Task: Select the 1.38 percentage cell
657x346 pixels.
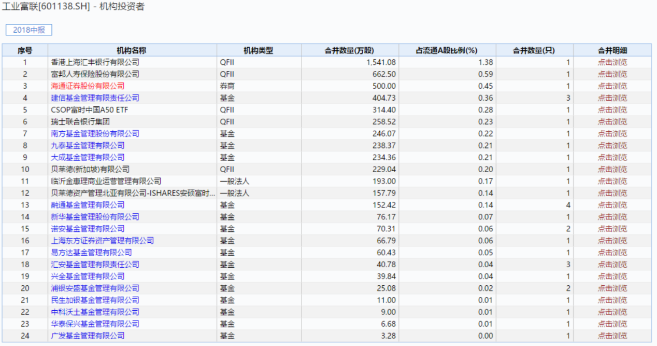Action: (x=447, y=62)
